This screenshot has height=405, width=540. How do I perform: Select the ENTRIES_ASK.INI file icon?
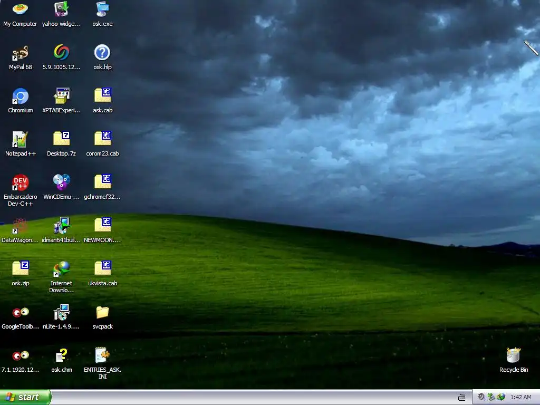click(x=102, y=355)
